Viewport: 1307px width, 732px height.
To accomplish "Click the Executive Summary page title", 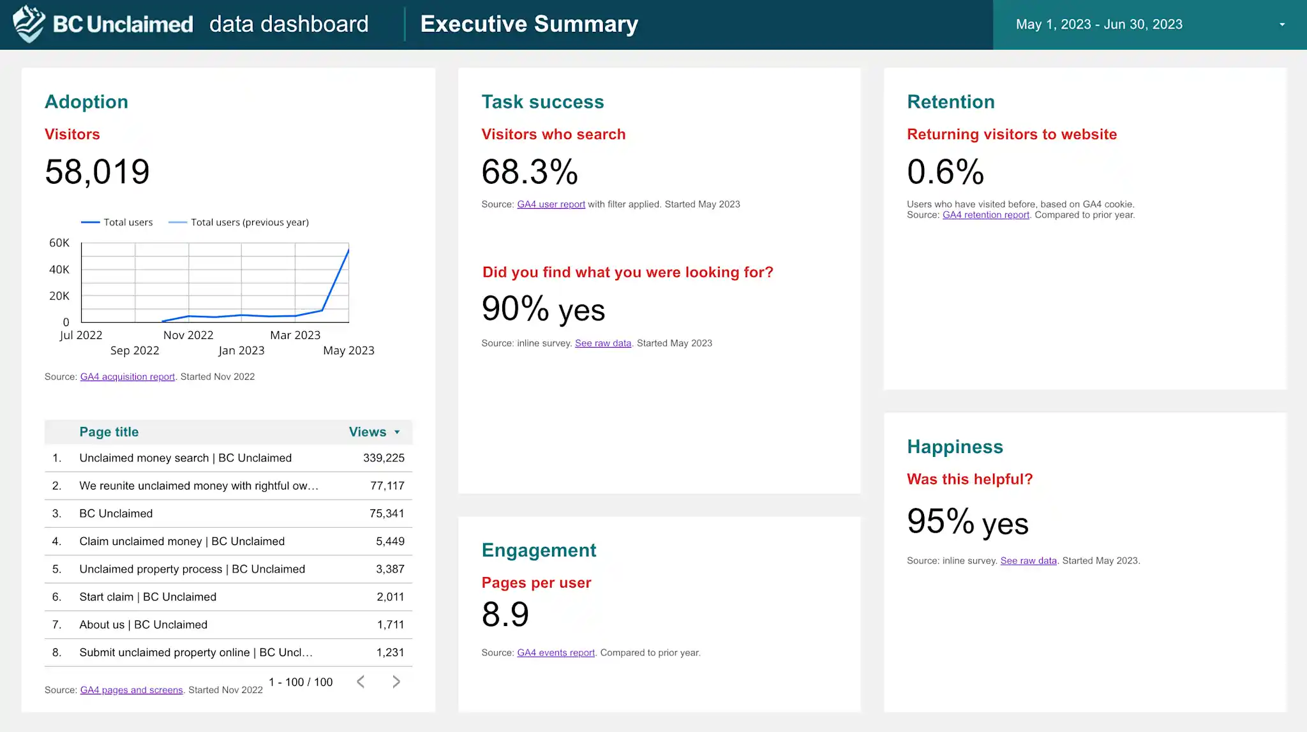I will coord(528,24).
